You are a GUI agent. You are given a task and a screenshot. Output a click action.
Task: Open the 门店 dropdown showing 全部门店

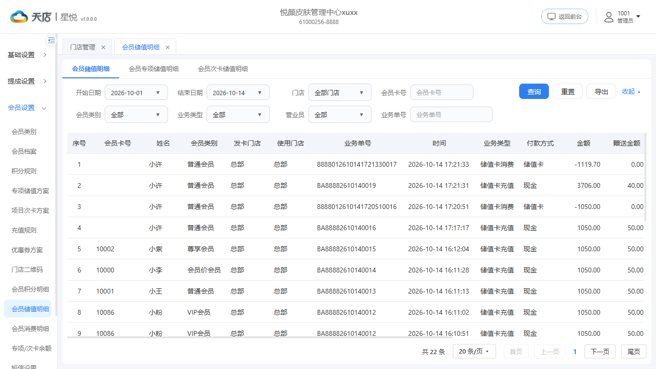(x=340, y=93)
